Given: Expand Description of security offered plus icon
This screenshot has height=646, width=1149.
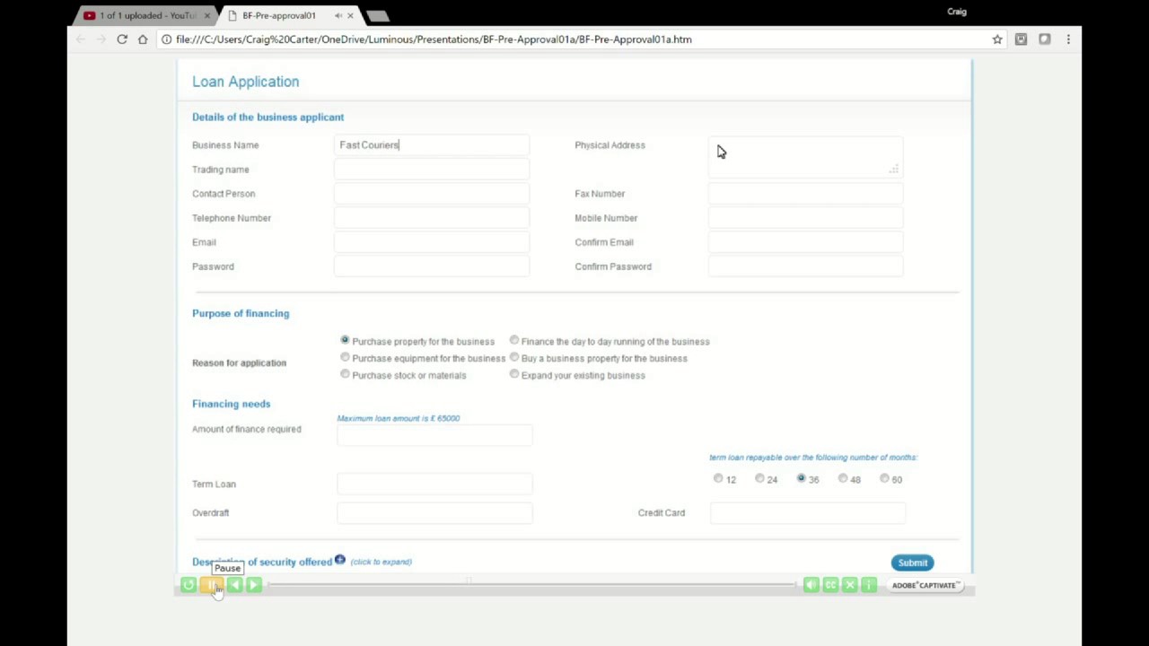Looking at the screenshot, I should point(339,561).
